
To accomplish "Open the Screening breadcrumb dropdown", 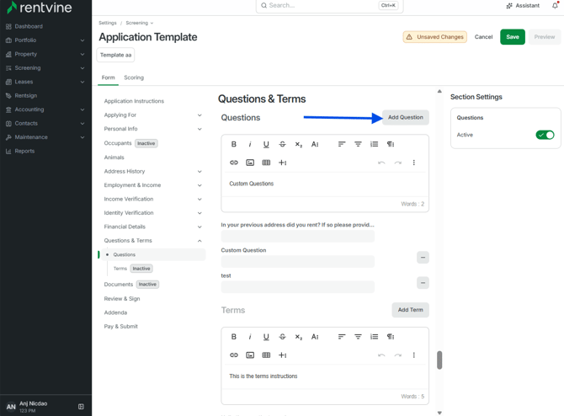I will tap(139, 23).
